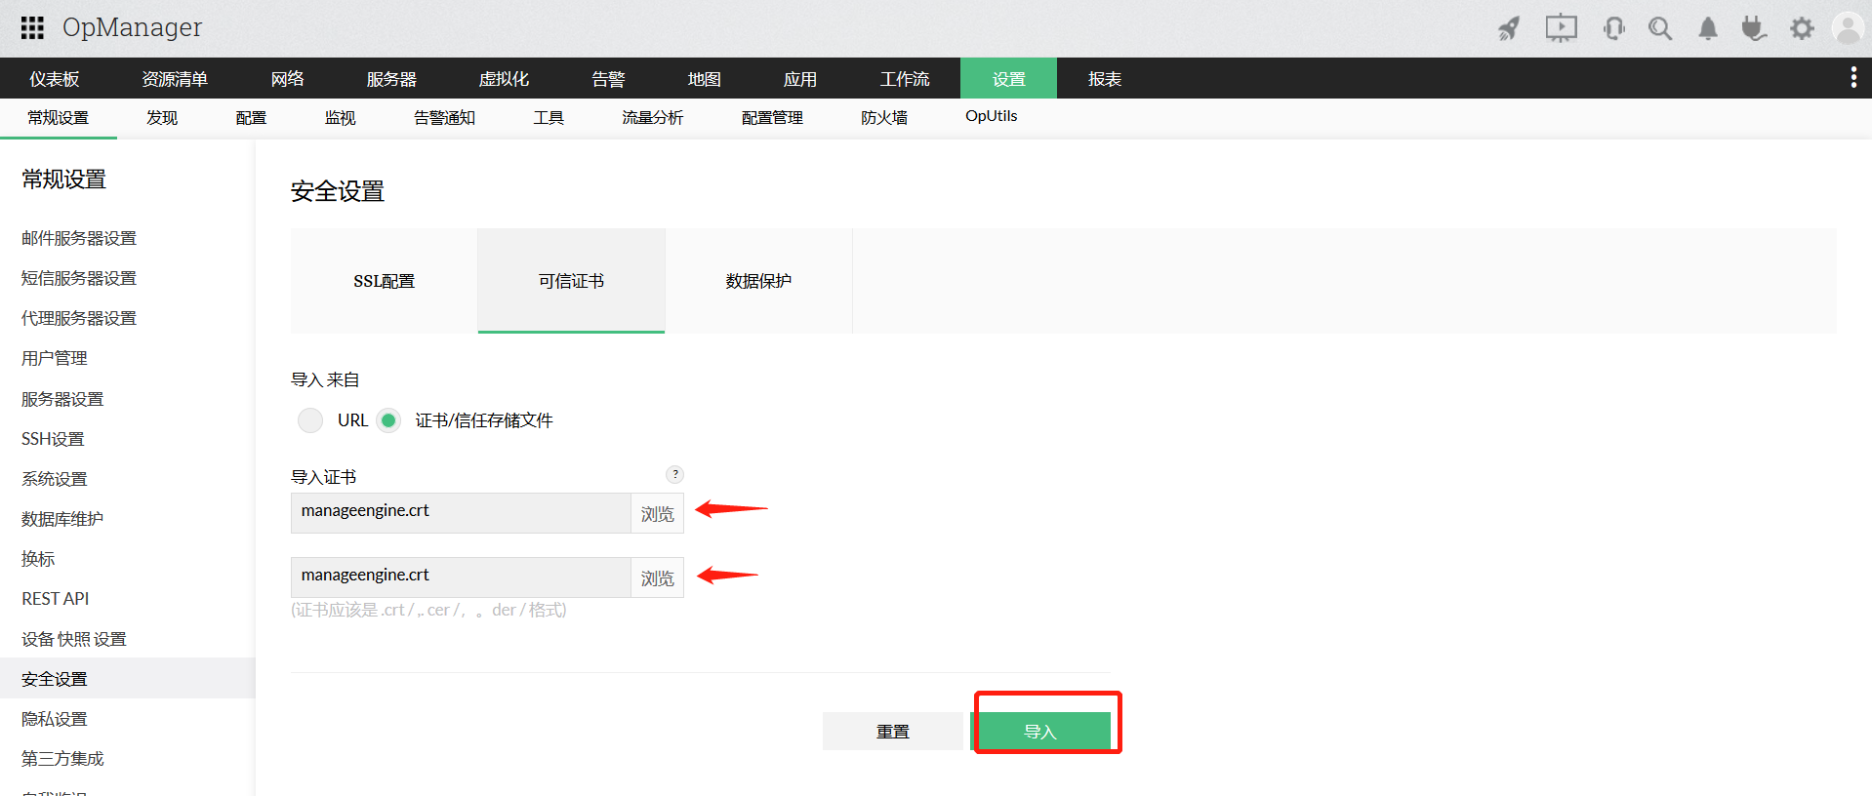This screenshot has height=796, width=1872.
Task: View alerts via the bell icon
Action: point(1707,28)
